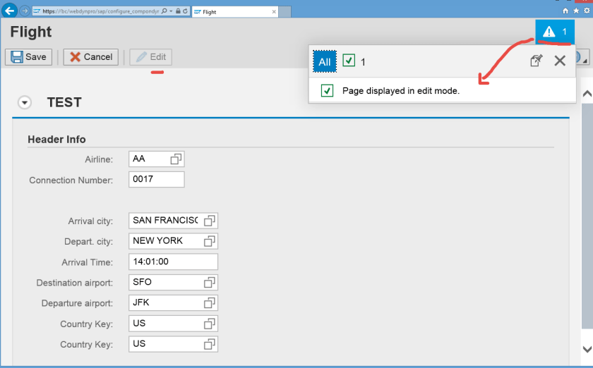The height and width of the screenshot is (368, 593).
Task: Click the Connection Number field
Action: tap(157, 180)
